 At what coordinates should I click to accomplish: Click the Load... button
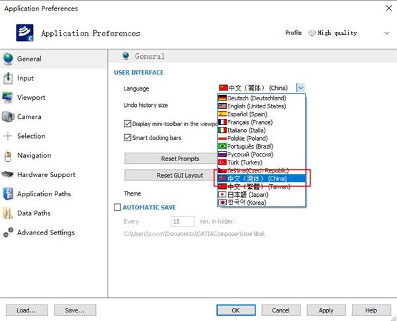26,310
